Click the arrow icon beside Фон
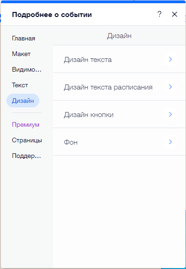The height and width of the screenshot is (269, 186). 170,142
